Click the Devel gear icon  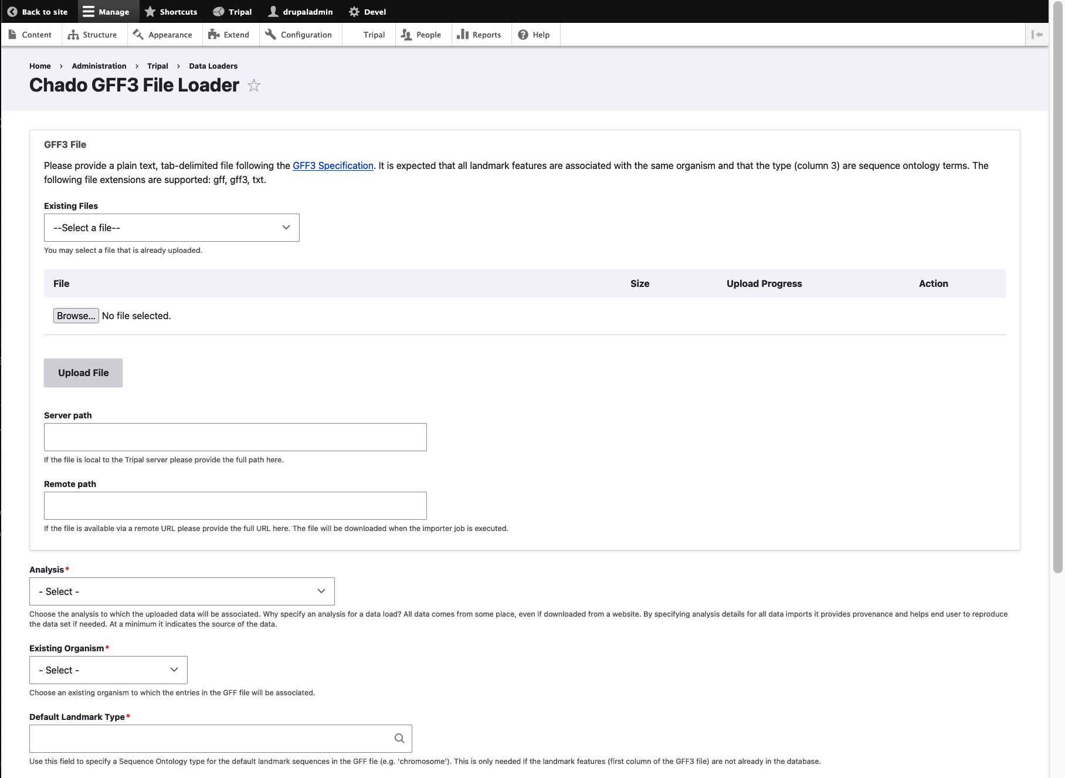pyautogui.click(x=354, y=12)
